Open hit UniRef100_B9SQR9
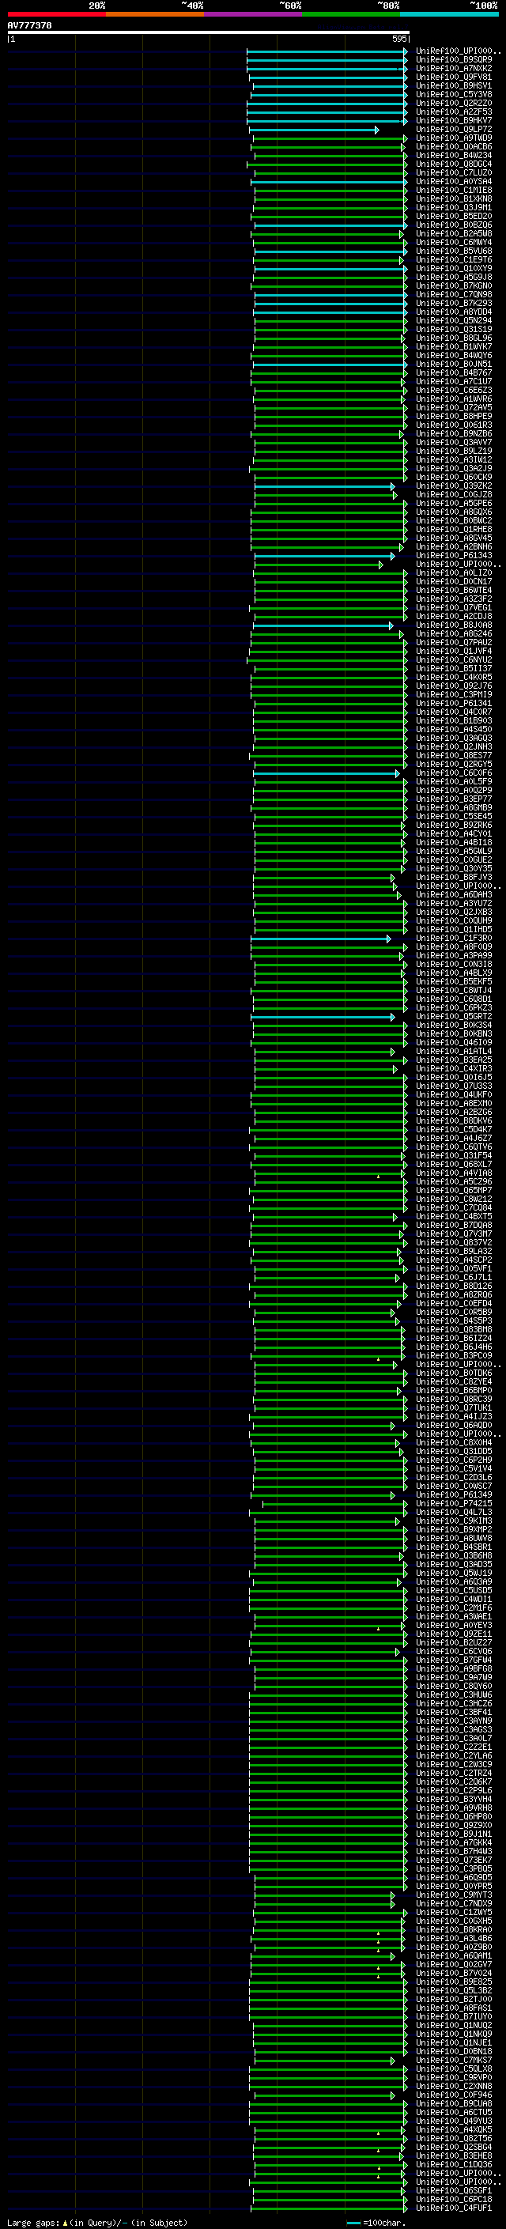This screenshot has width=506, height=2229. pyautogui.click(x=454, y=60)
